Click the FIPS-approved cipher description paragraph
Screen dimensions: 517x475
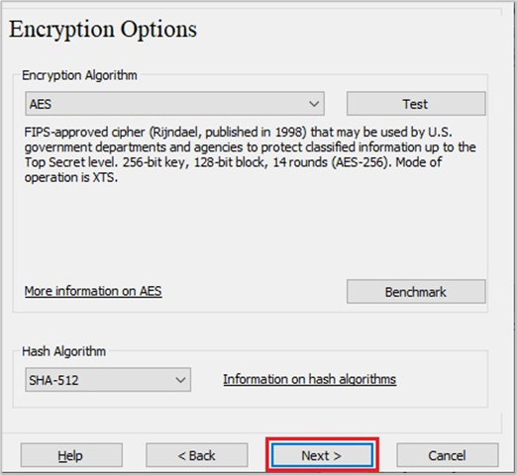pos(250,154)
